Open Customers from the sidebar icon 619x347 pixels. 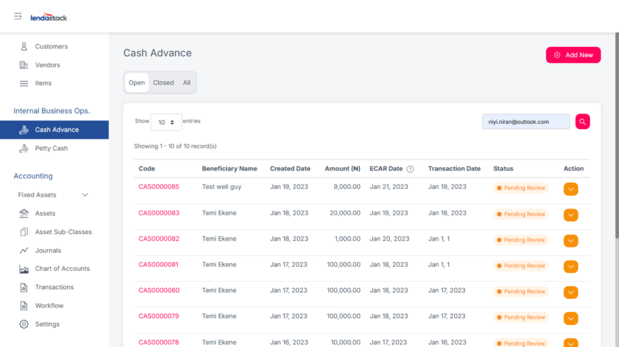pos(24,46)
